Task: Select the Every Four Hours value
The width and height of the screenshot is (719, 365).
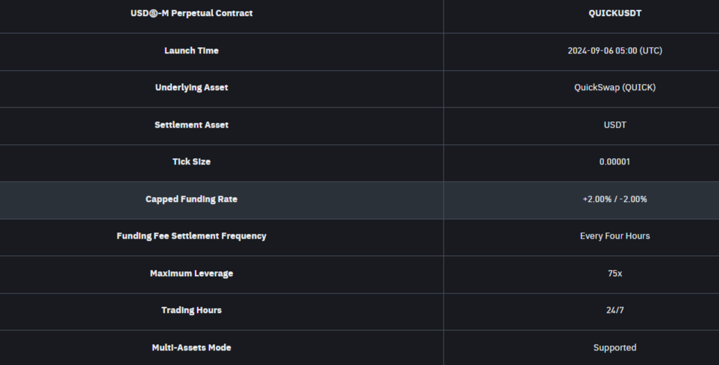Action: coord(615,236)
